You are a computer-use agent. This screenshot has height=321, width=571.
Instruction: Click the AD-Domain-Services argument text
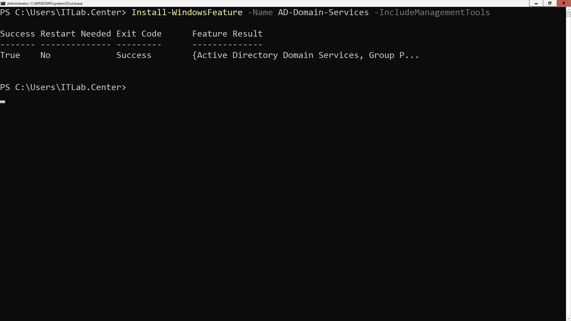tap(323, 12)
